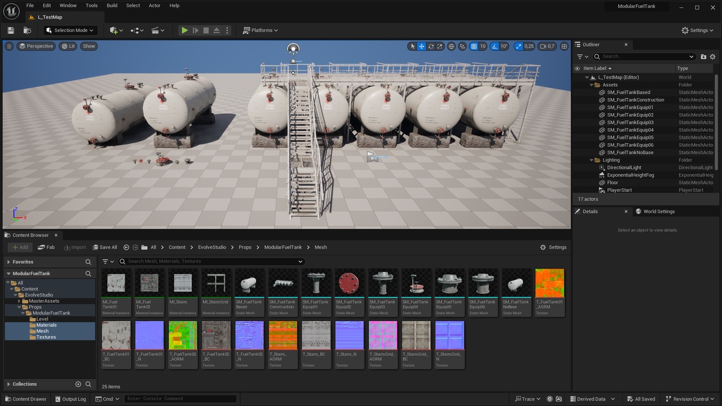The width and height of the screenshot is (722, 406).
Task: Activate the Rotate gizmo tool
Action: click(x=431, y=46)
